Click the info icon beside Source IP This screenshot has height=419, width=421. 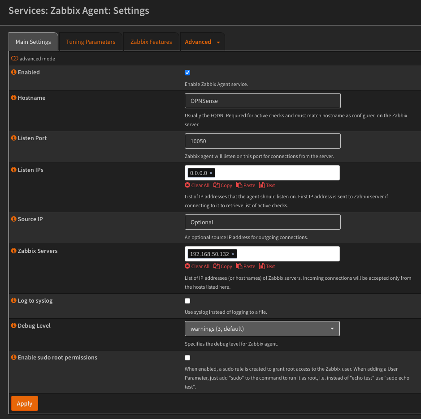pos(13,219)
